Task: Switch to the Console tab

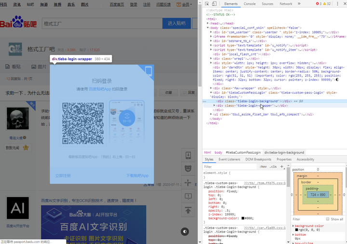Action: point(250,4)
